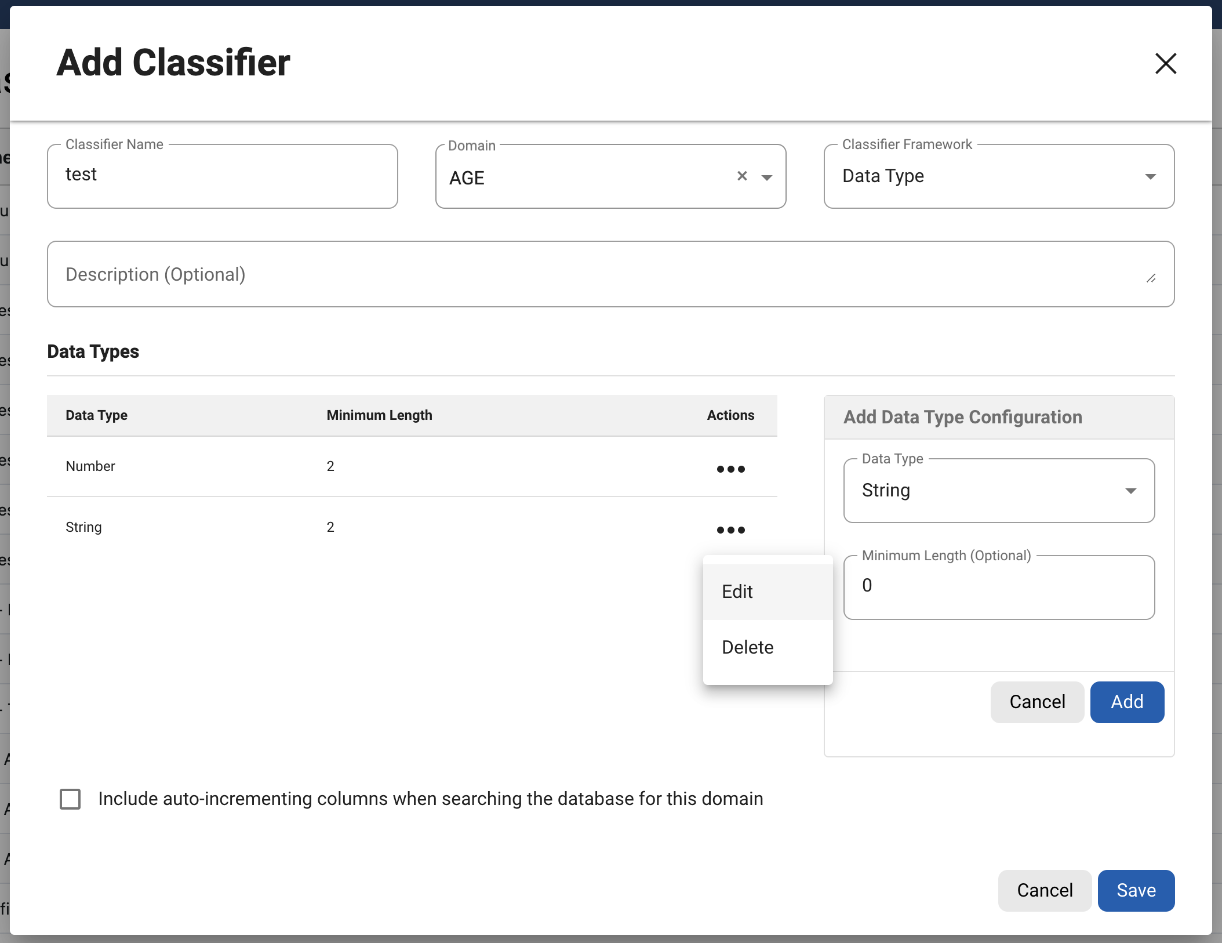Choose Edit from the actions menu
Viewport: 1222px width, 943px height.
737,591
